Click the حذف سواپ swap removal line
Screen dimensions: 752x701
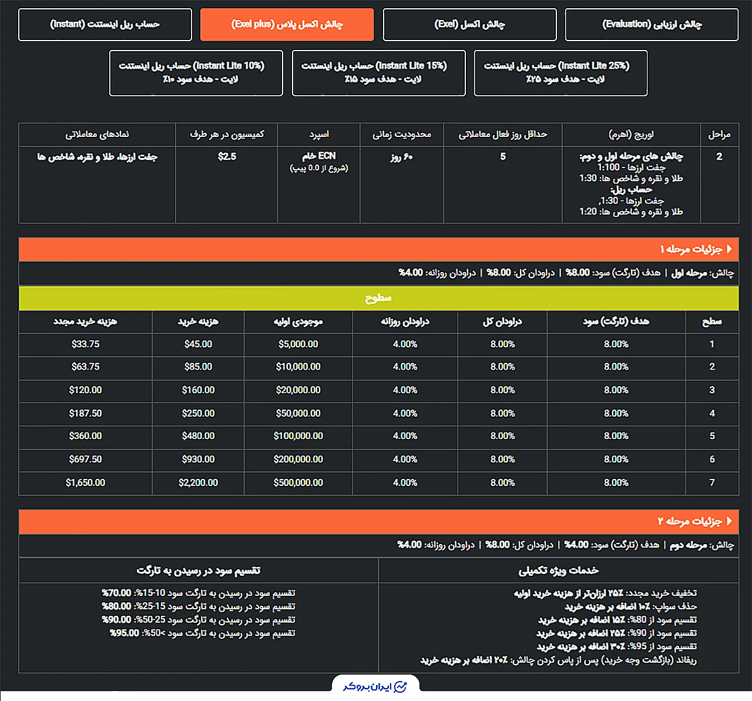(x=631, y=606)
